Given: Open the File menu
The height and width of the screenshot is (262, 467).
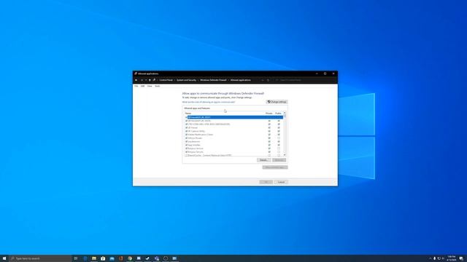Looking at the screenshot, I should (x=136, y=86).
